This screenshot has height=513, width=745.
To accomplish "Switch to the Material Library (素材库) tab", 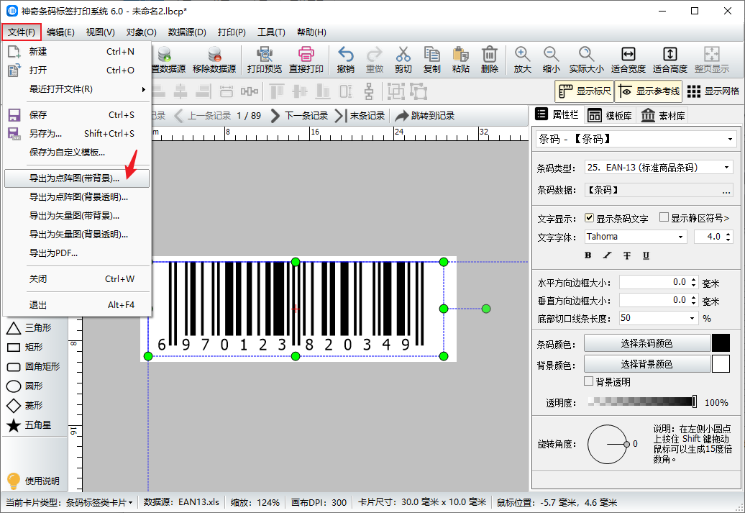I will point(663,115).
